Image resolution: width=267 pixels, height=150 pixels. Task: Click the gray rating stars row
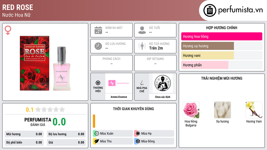pyautogui.click(x=50, y=110)
